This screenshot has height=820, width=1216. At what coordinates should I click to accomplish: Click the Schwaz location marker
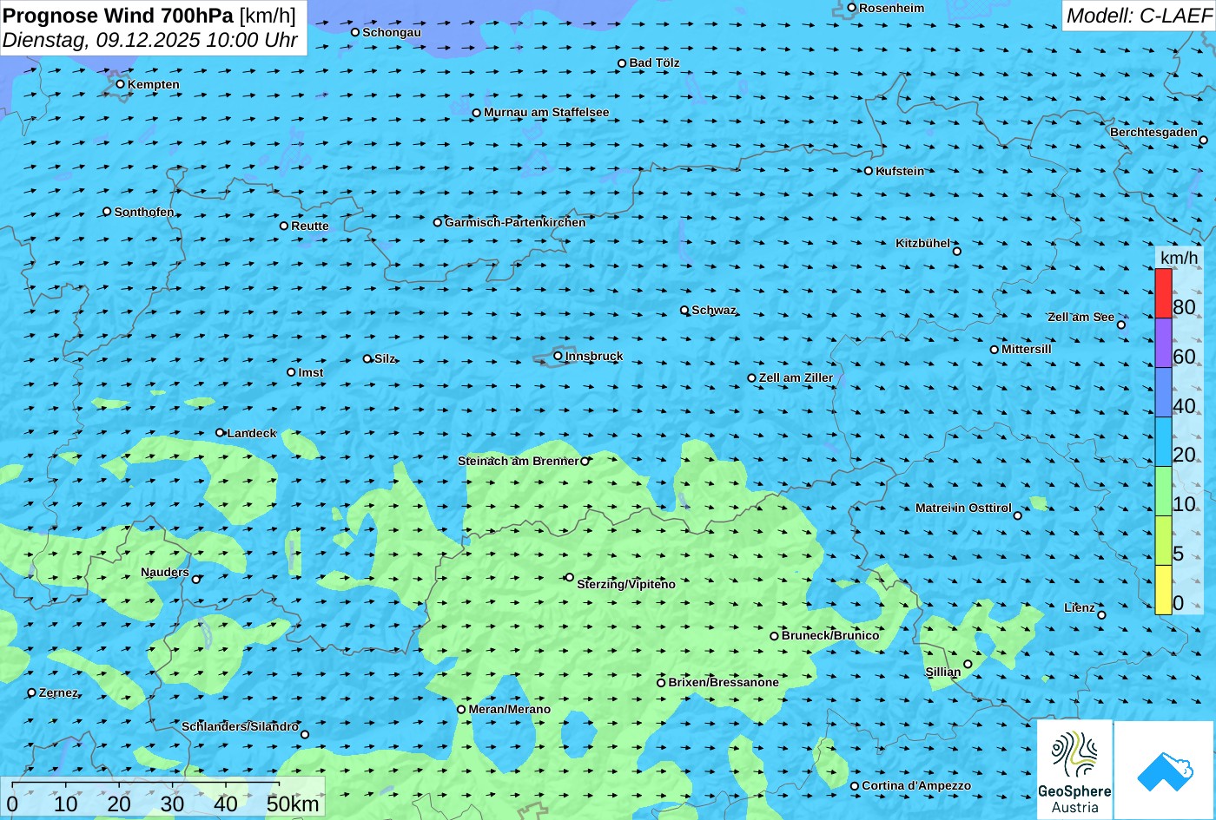[x=684, y=310]
